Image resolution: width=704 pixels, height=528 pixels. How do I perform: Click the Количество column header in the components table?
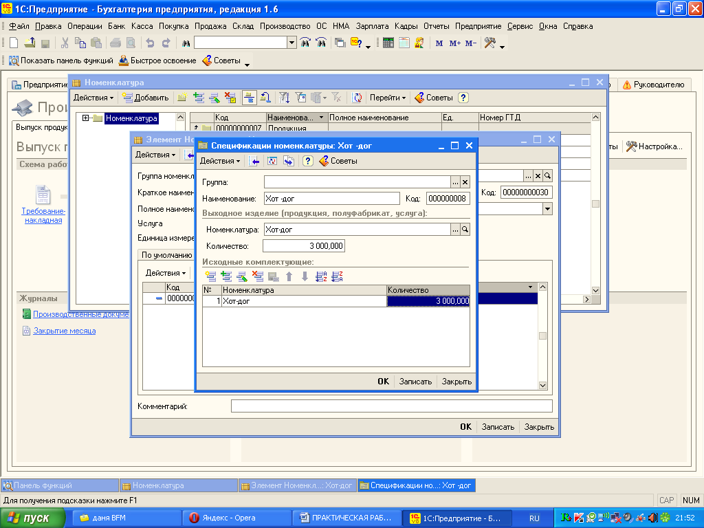pyautogui.click(x=428, y=291)
